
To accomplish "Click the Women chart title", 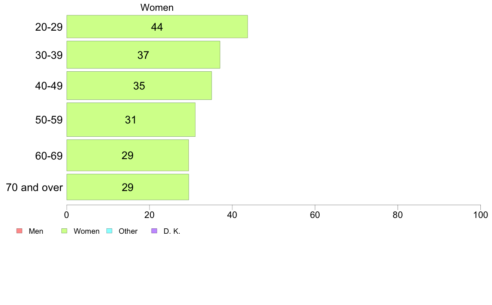I will pyautogui.click(x=157, y=7).
